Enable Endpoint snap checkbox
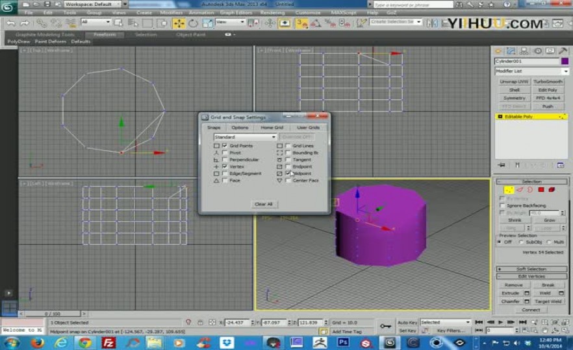This screenshot has height=350, width=573. point(288,167)
